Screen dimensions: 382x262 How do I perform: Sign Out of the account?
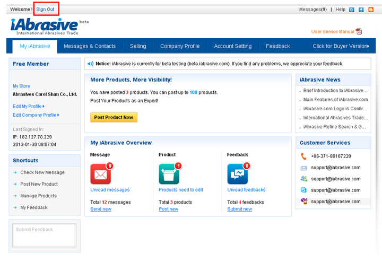point(45,9)
